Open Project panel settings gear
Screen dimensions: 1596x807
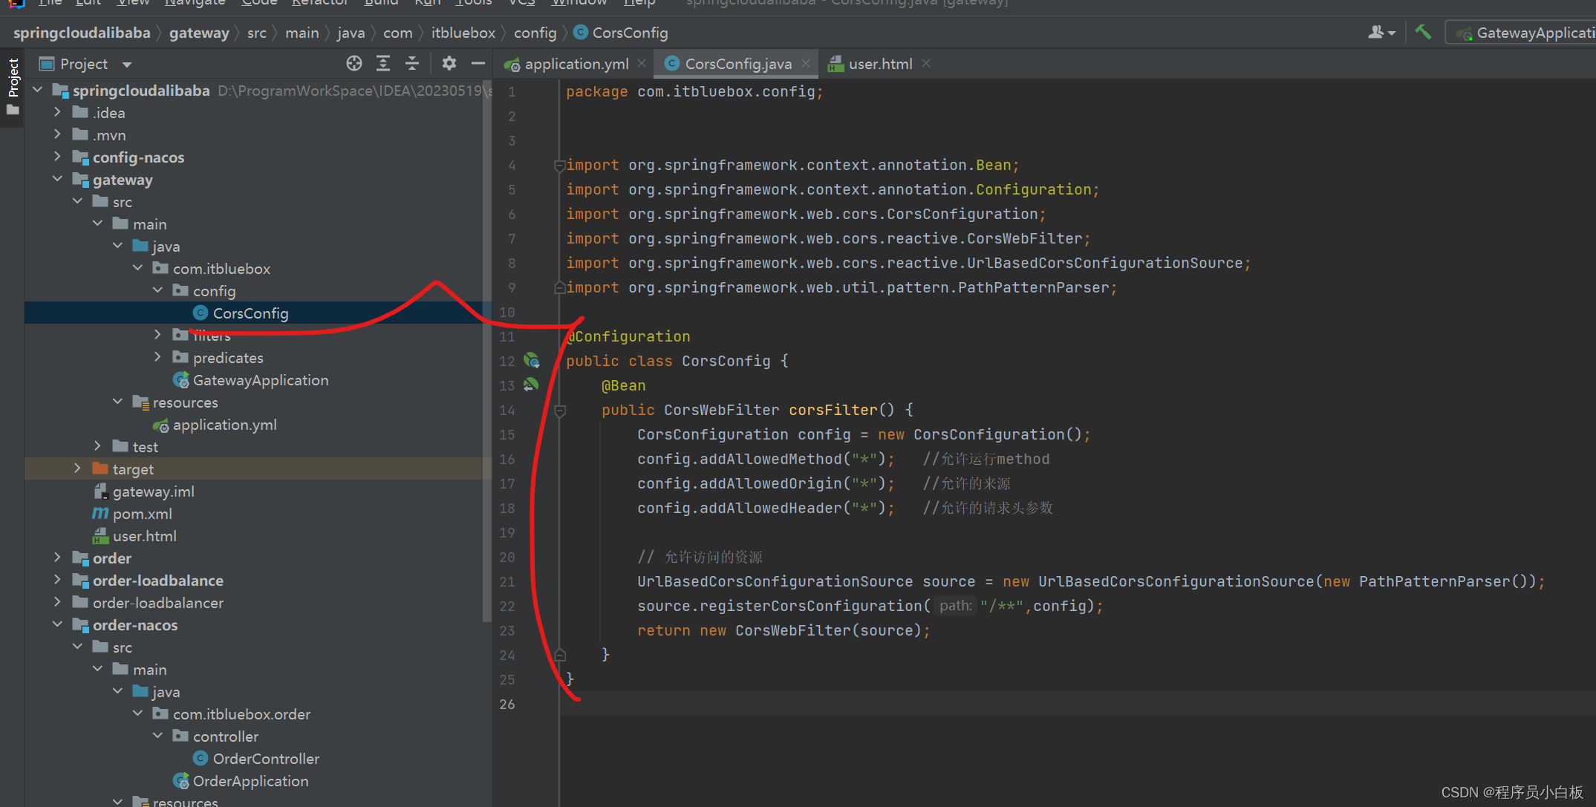coord(449,64)
